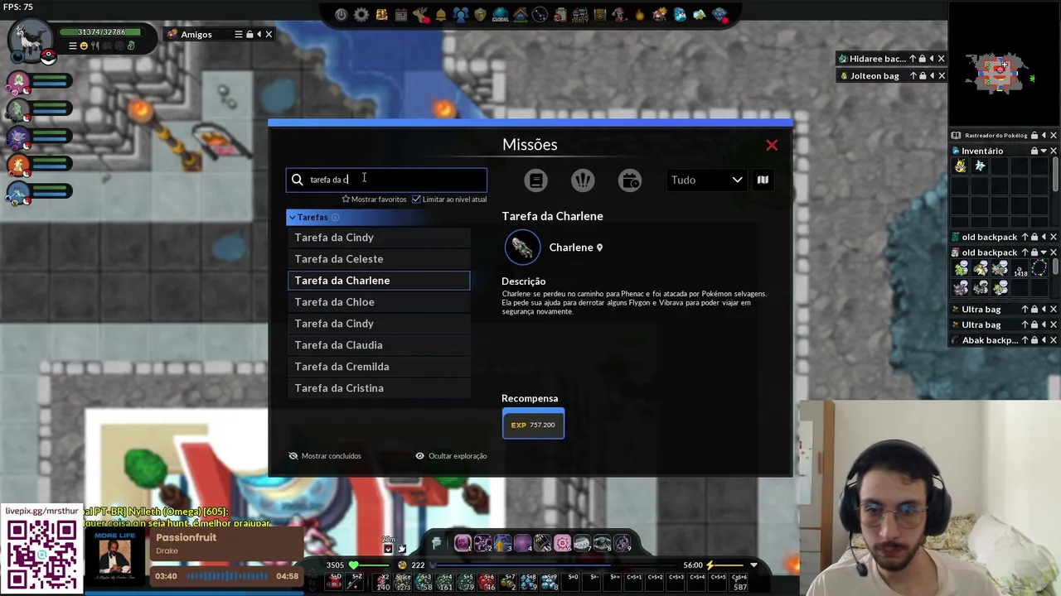Close the Jolteon bag panel
The image size is (1061, 596).
941,76
